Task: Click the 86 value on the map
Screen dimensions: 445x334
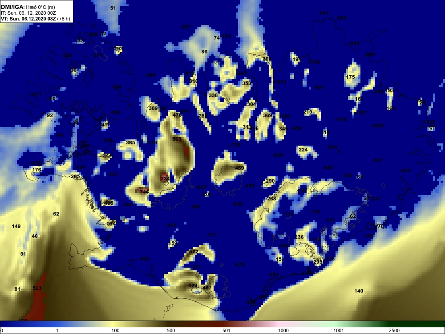Action: (x=204, y=52)
